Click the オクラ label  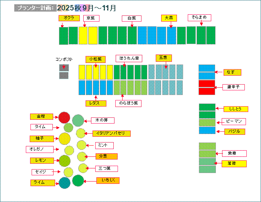(x=69, y=18)
